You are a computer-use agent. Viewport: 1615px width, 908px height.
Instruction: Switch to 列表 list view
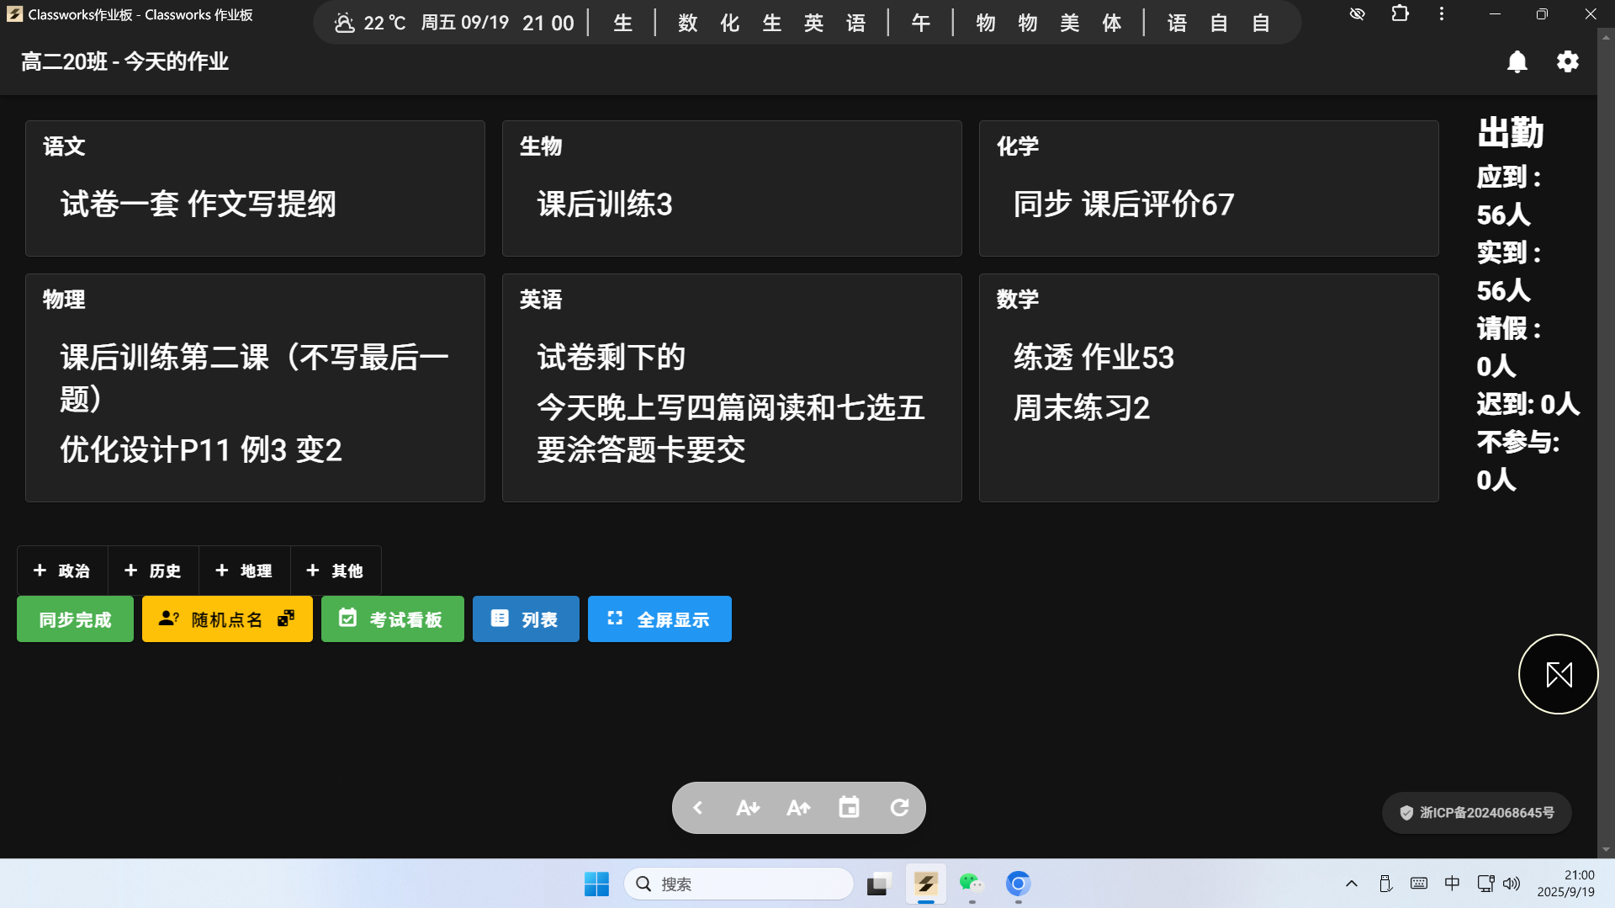(525, 619)
